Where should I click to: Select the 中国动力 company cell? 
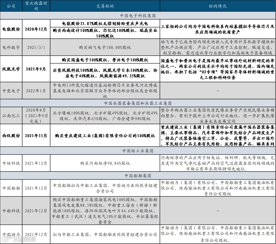click(11, 234)
